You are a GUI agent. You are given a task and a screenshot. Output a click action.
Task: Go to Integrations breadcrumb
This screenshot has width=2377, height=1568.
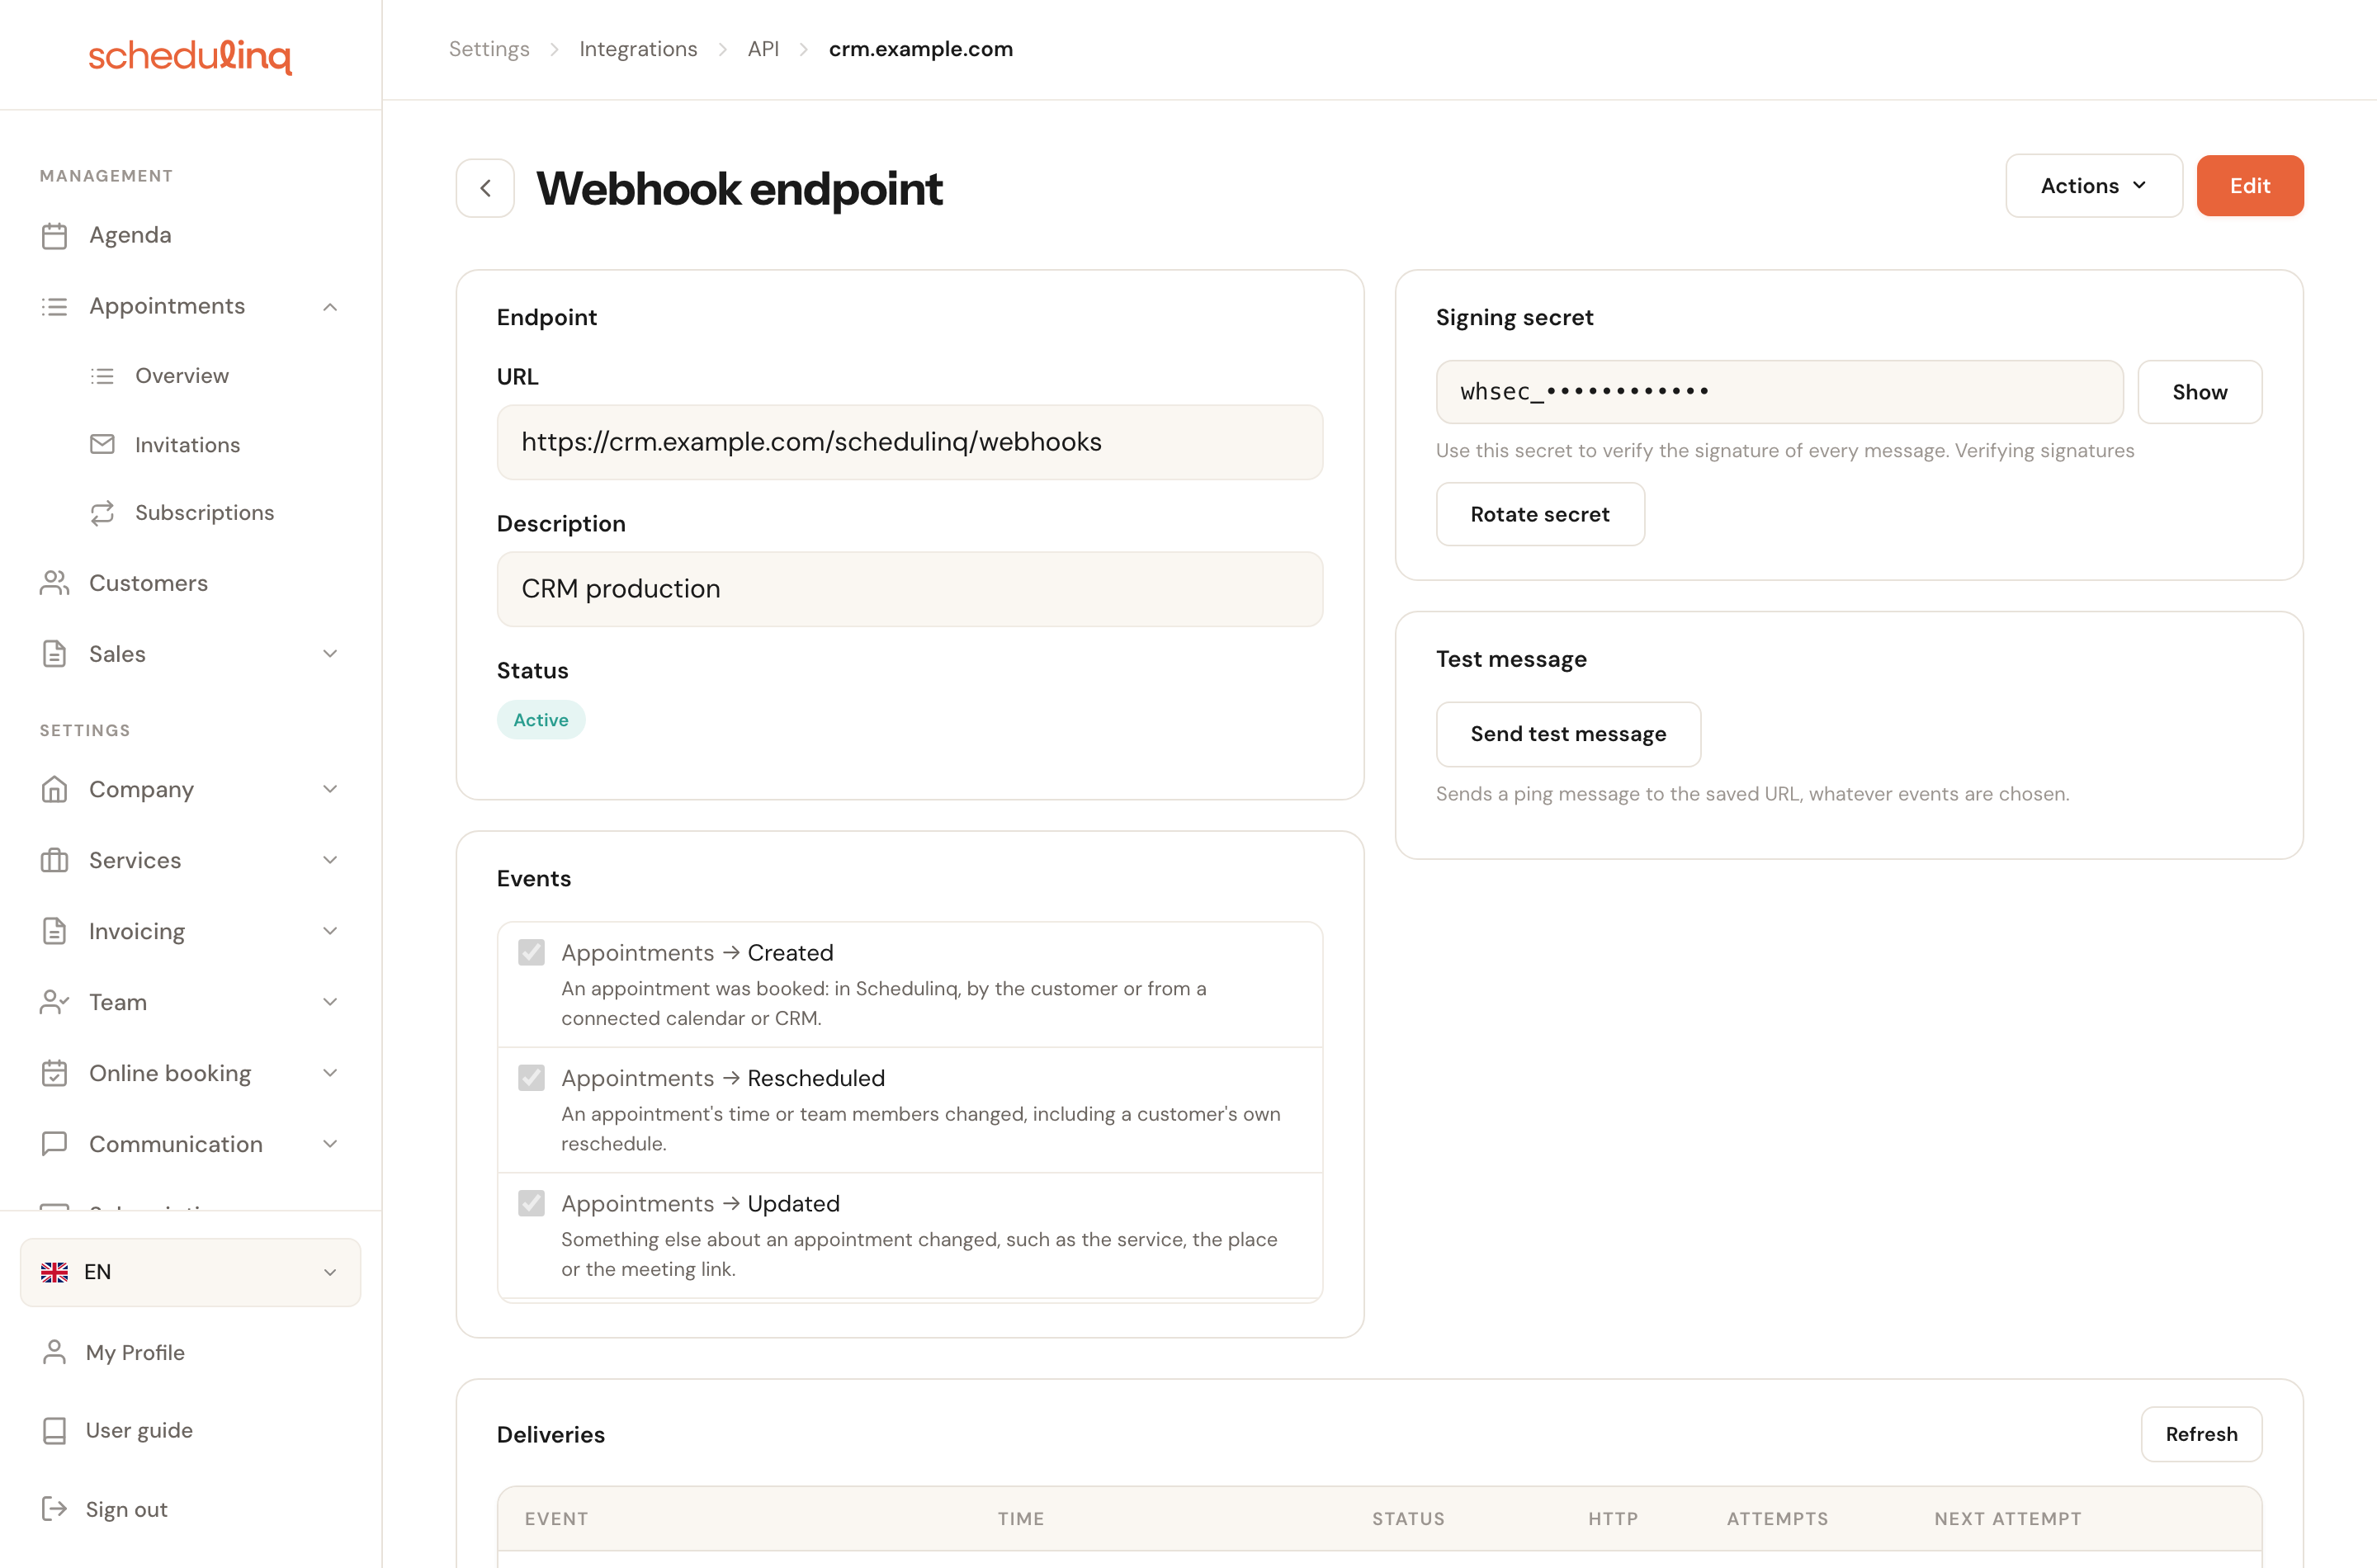point(638,49)
